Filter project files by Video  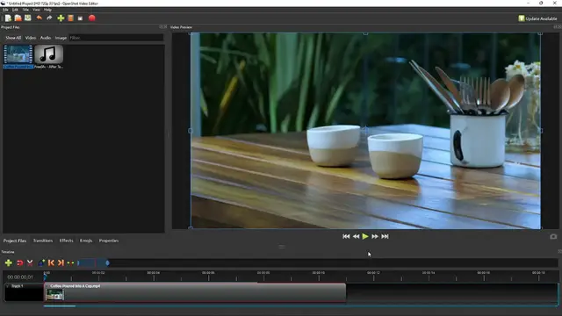[x=31, y=38]
